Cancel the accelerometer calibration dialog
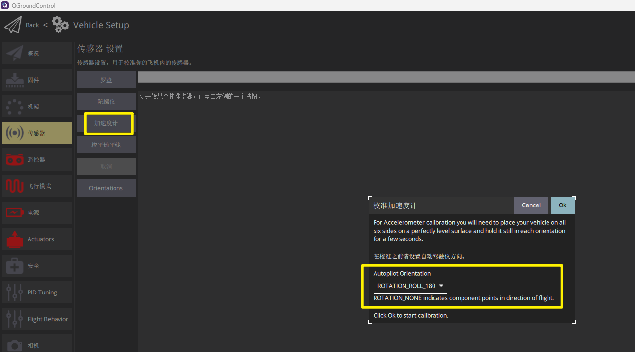 [531, 205]
